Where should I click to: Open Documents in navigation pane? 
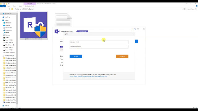coord(9,28)
